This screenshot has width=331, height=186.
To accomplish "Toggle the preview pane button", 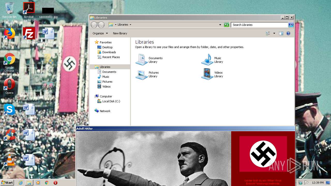I will click(x=281, y=33).
